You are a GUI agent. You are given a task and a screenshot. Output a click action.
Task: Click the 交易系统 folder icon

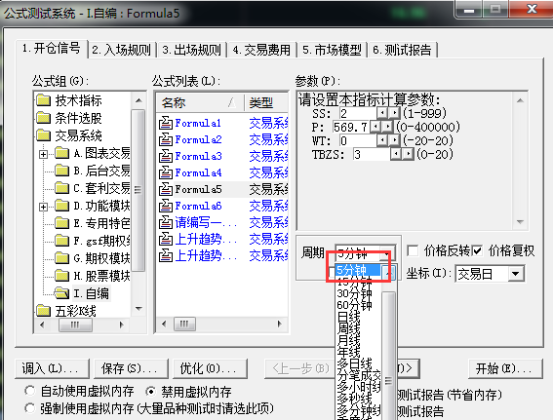43,134
